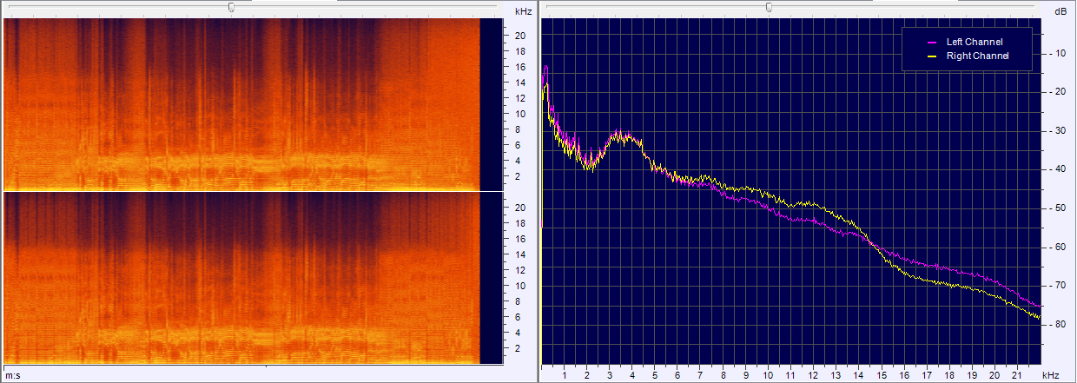Image resolution: width=1077 pixels, height=383 pixels.
Task: Click the 80 dB mark on the level axis
Action: 1059,325
